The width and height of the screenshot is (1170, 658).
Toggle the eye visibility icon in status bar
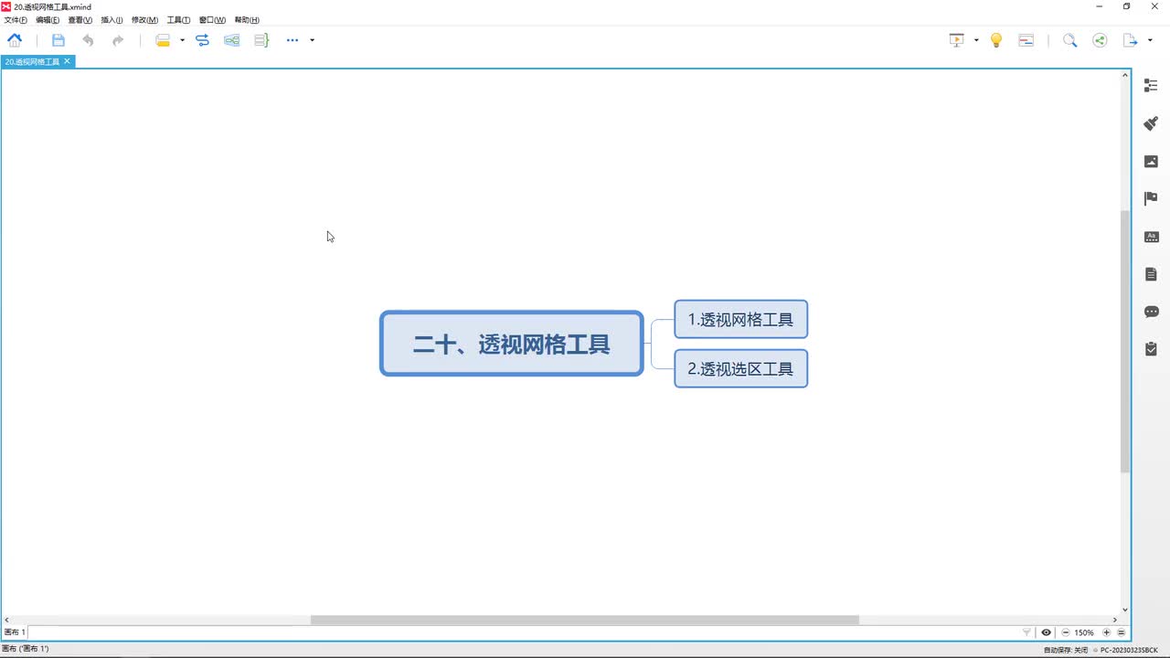1046,632
